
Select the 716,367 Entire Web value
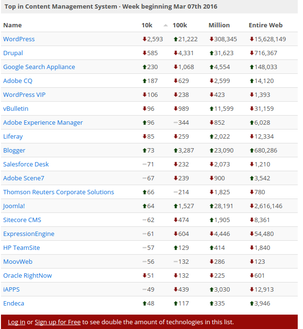click(x=266, y=53)
